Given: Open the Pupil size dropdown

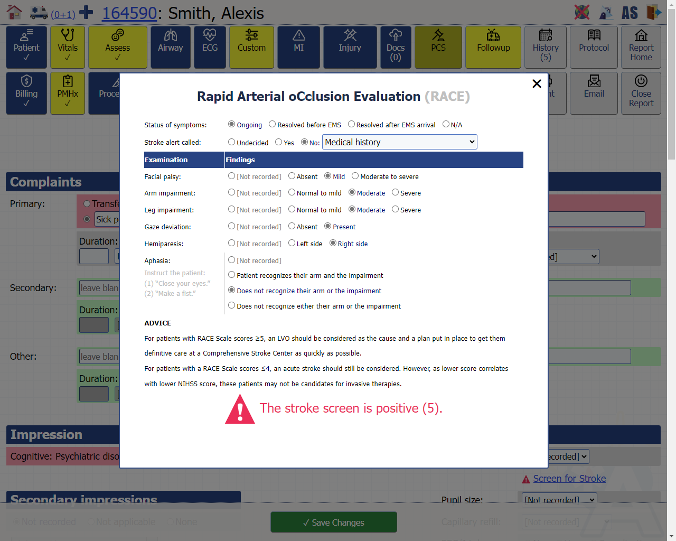Looking at the screenshot, I should click(x=559, y=499).
